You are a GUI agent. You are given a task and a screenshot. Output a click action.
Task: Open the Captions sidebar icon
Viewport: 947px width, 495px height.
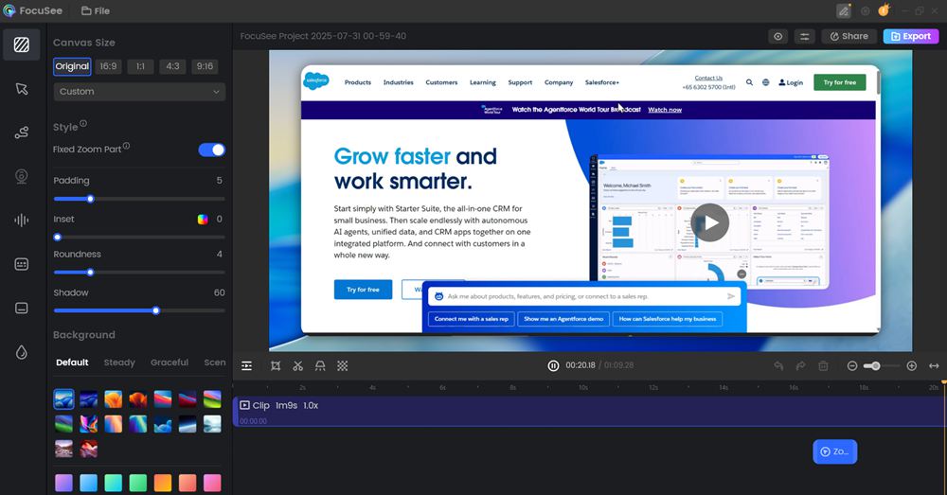[22, 309]
